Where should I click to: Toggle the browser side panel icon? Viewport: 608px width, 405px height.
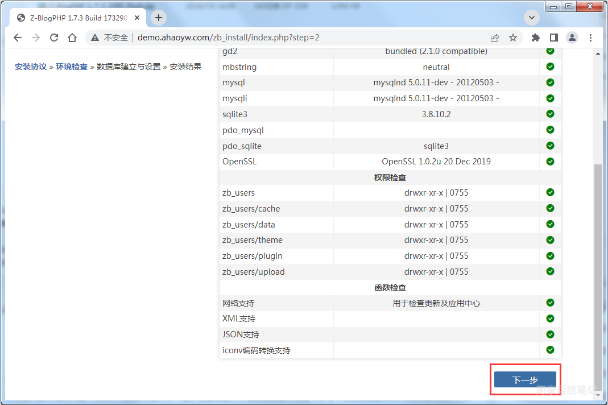554,38
